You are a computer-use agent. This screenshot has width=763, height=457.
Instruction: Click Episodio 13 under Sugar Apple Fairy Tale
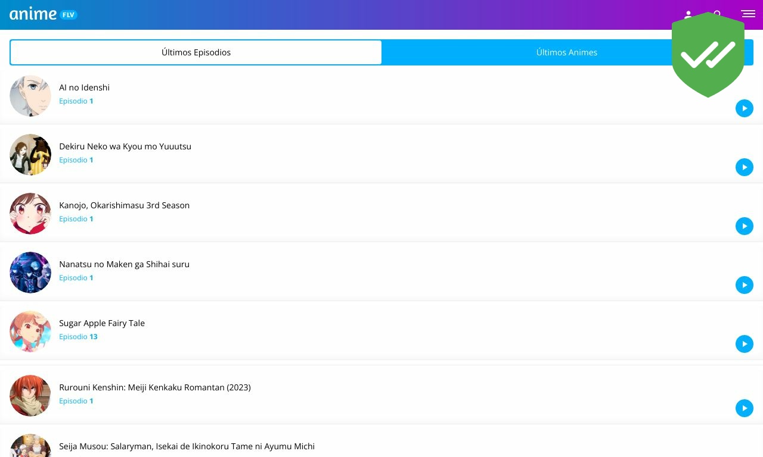pyautogui.click(x=78, y=337)
